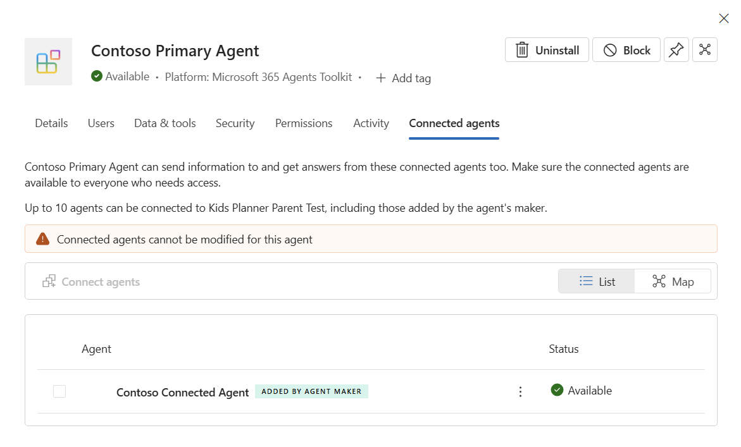Click the Contoso Primary Agent app logo
Image resolution: width=741 pixels, height=447 pixels.
(48, 62)
